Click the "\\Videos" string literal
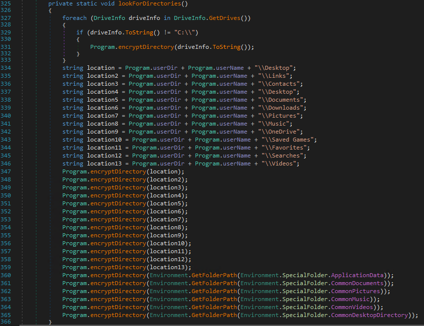 point(279,163)
